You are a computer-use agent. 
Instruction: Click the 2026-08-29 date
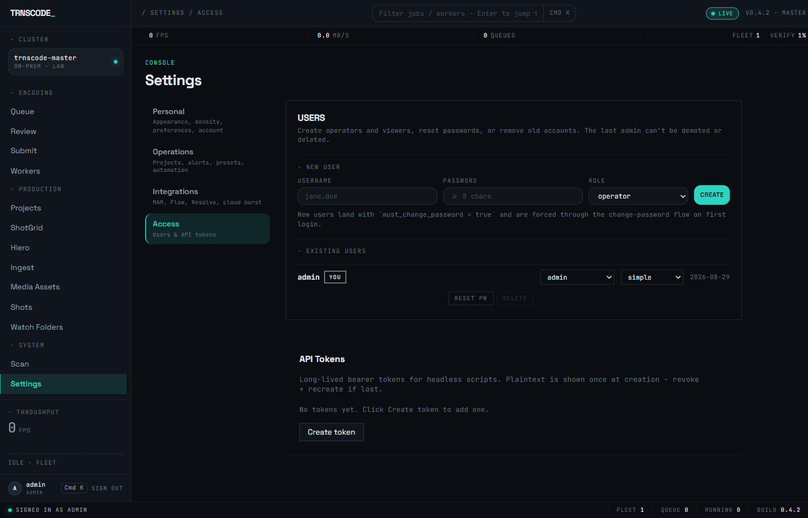(x=710, y=277)
